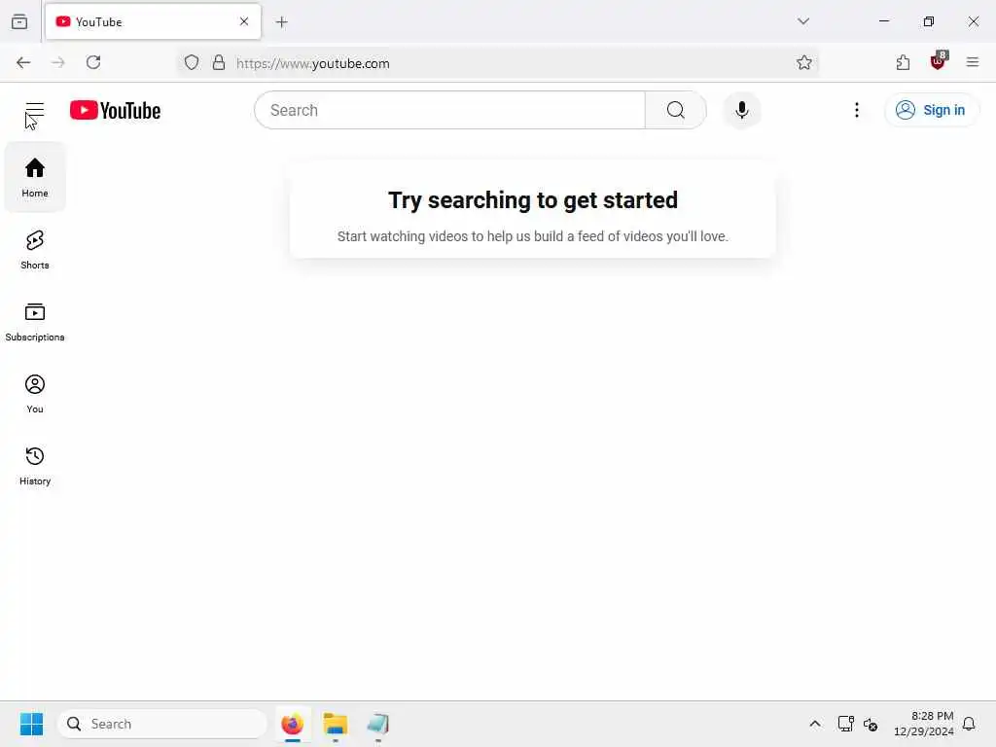This screenshot has height=747, width=996.
Task: Open the uBlock Origin extension icon
Action: (938, 62)
